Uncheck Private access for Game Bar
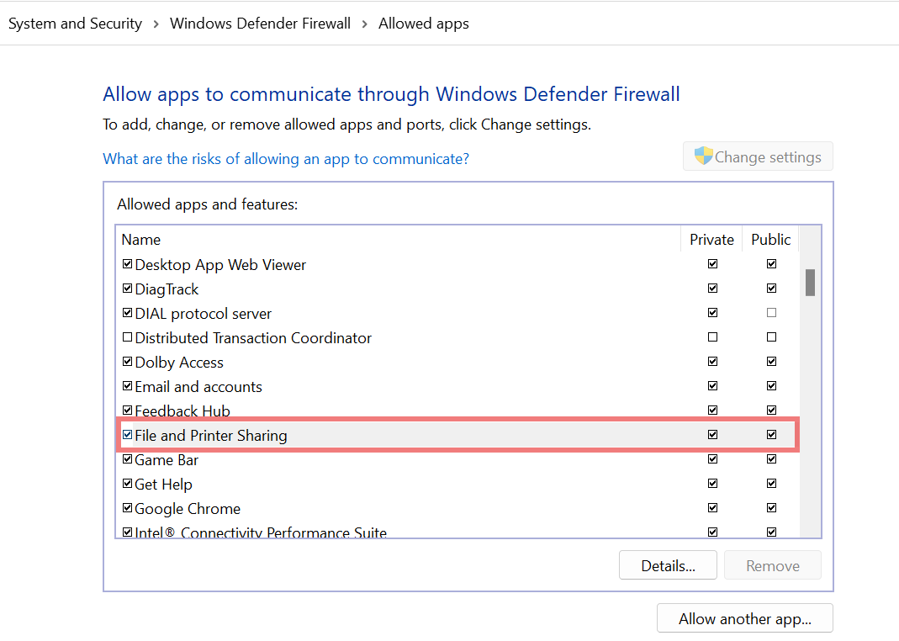Screen dimensions: 899x641 coord(712,458)
